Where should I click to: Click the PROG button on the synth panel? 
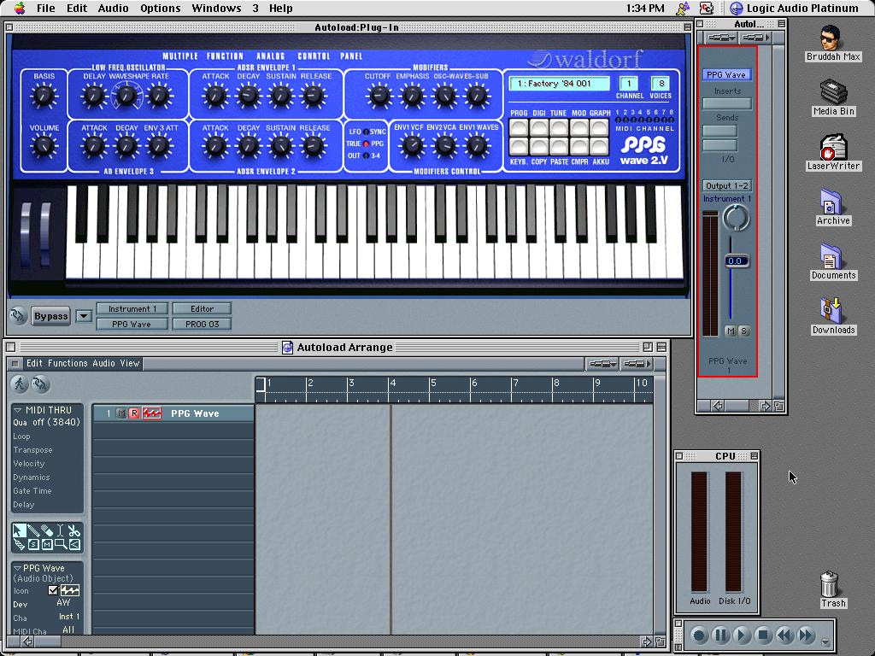[x=519, y=128]
